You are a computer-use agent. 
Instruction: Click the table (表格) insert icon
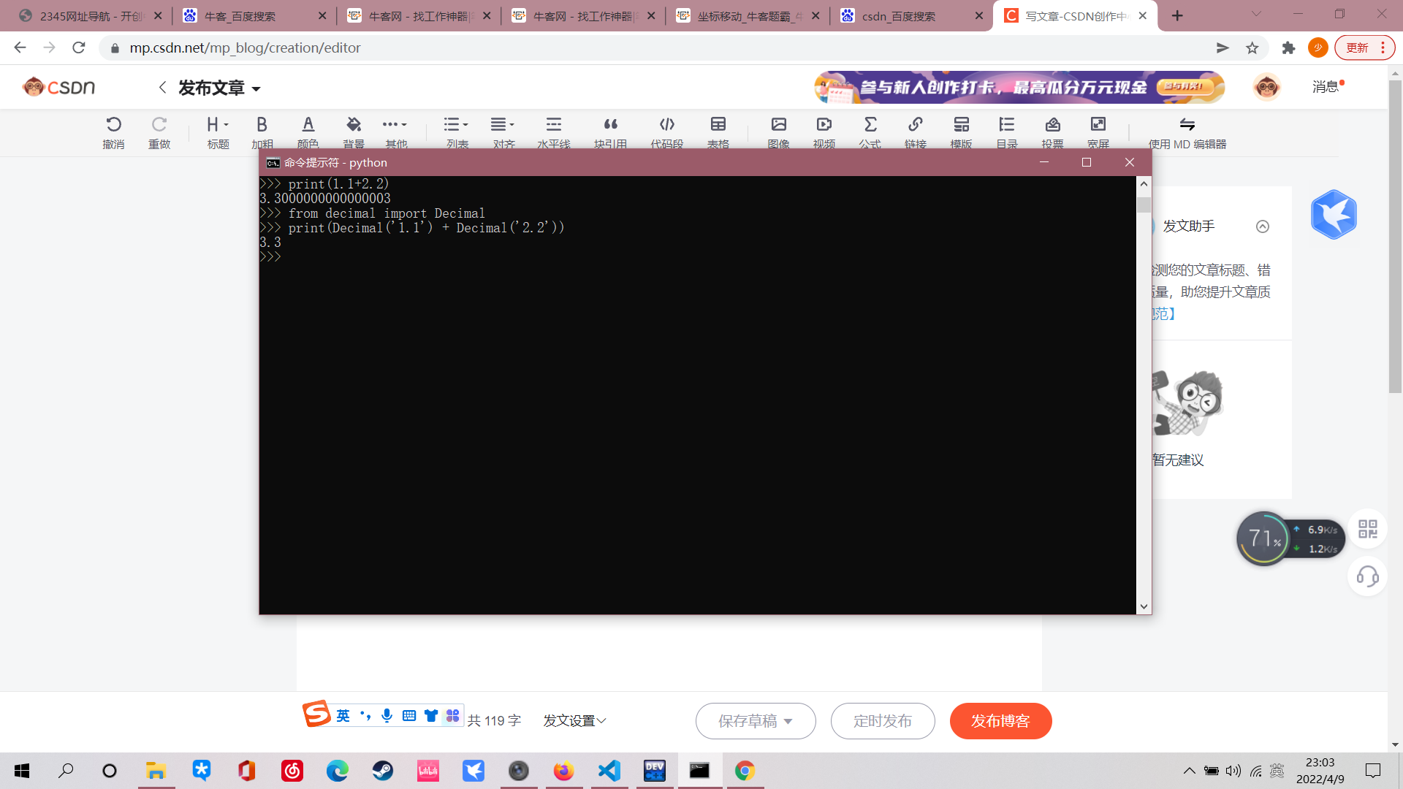[x=718, y=125]
